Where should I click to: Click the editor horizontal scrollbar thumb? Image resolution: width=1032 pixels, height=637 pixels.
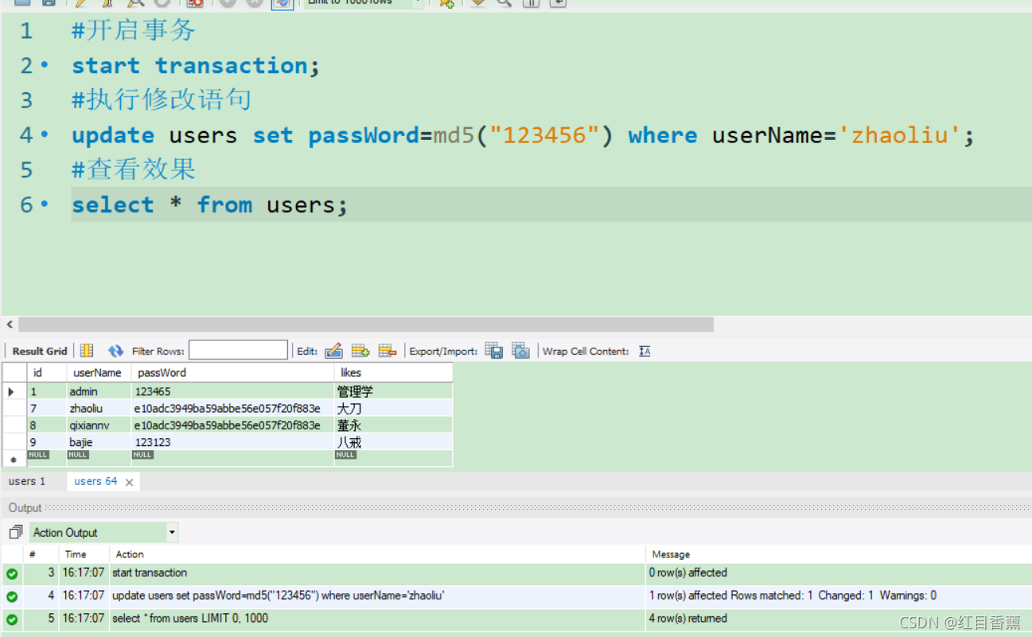[366, 324]
